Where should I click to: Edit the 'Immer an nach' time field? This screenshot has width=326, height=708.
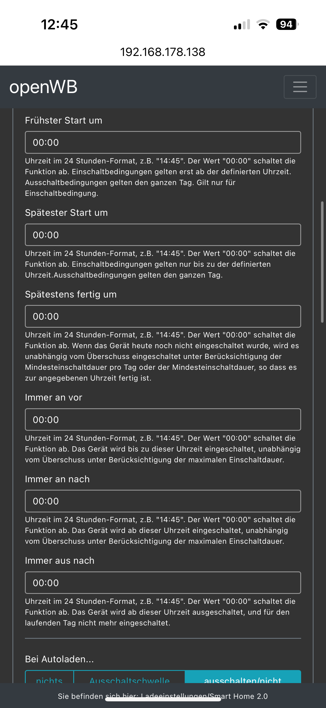coord(163,501)
